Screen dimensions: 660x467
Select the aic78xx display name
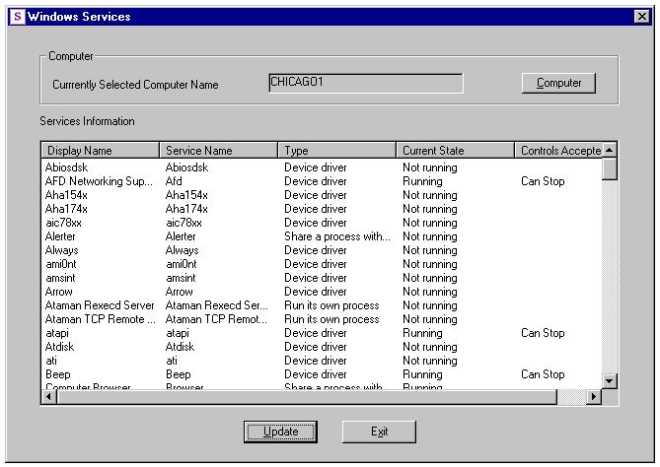(63, 223)
